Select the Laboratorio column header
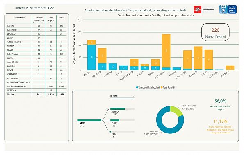The width and height of the screenshot is (244, 155). 19,18
